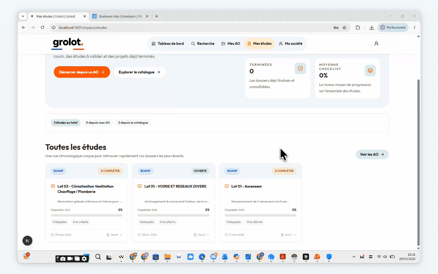
Task: Click Ouvrir on the Ascenseur card
Action: click(288, 235)
